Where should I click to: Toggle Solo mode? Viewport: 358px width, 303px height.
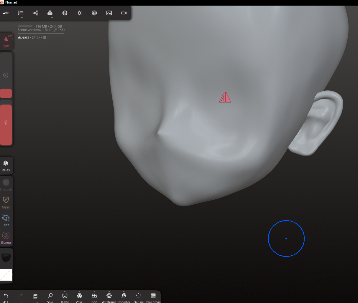coord(50,297)
